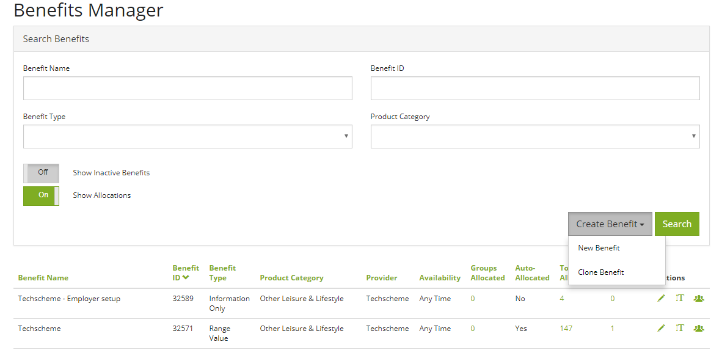The image size is (722, 350).
Task: Turn off the Show Allocations switch
Action: point(41,195)
